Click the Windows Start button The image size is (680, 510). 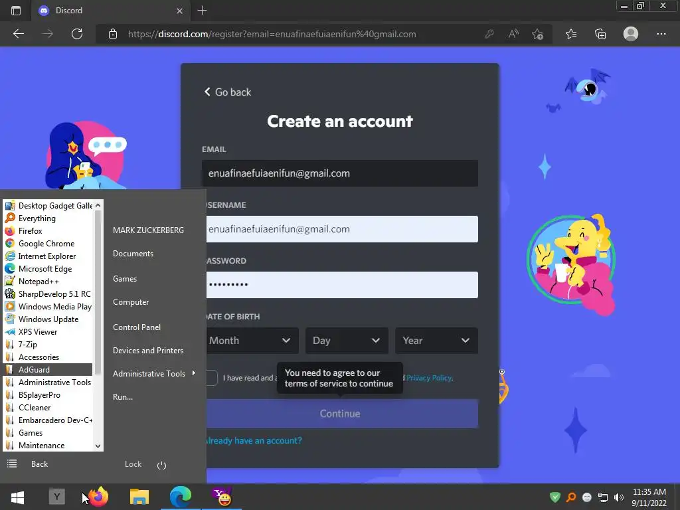pyautogui.click(x=17, y=497)
